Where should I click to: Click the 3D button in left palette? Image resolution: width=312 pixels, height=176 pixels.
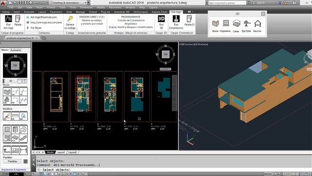(11, 81)
